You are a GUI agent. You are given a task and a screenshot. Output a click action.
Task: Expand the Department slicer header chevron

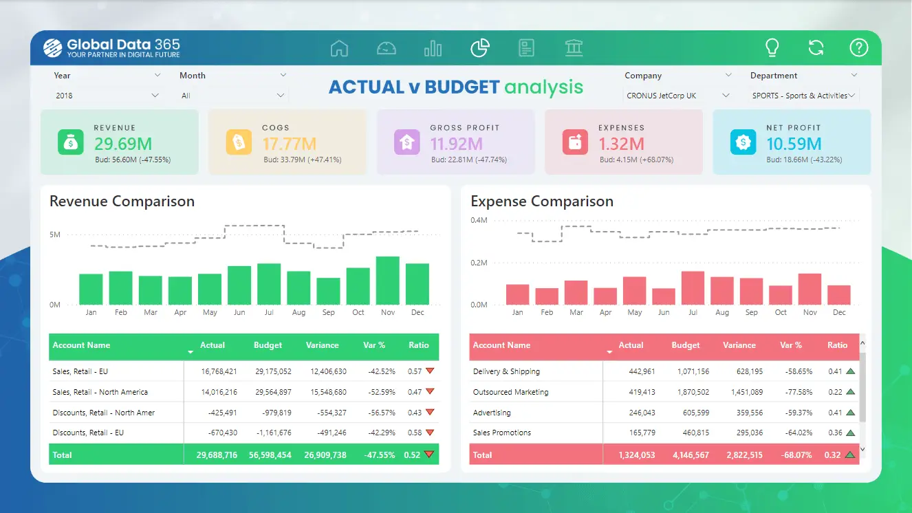[854, 75]
